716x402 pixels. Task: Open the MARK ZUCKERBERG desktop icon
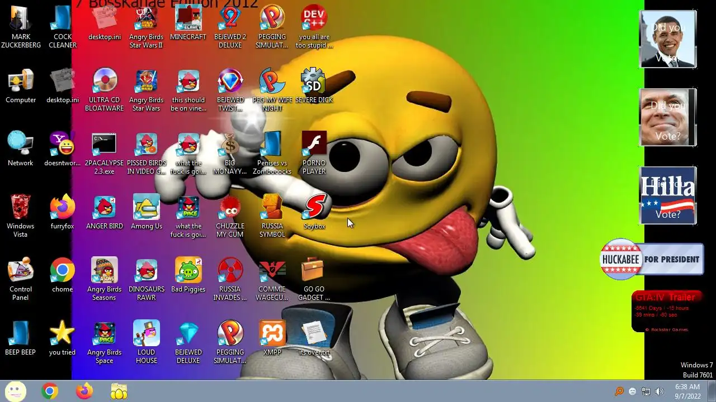coord(21,27)
